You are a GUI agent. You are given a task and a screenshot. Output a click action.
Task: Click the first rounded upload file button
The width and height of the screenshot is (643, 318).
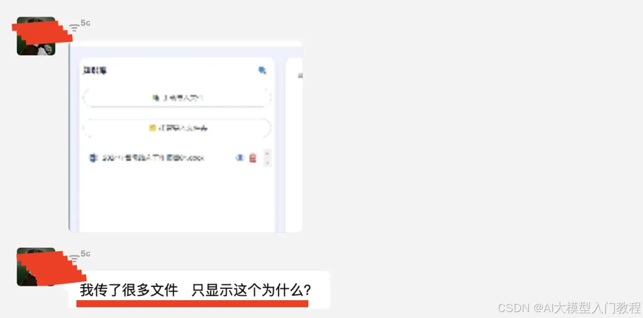tap(177, 98)
